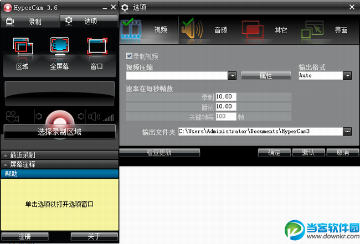Select the 区域 region capture icon
This screenshot has height=244, width=360.
[23, 48]
